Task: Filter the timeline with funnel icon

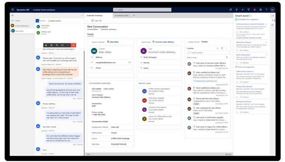Action: tap(222, 48)
